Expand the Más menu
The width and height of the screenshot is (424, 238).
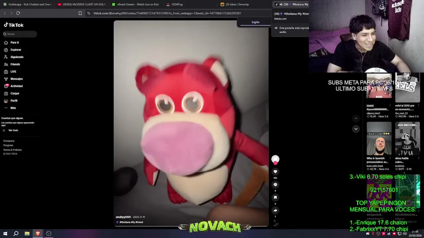[x=10, y=108]
